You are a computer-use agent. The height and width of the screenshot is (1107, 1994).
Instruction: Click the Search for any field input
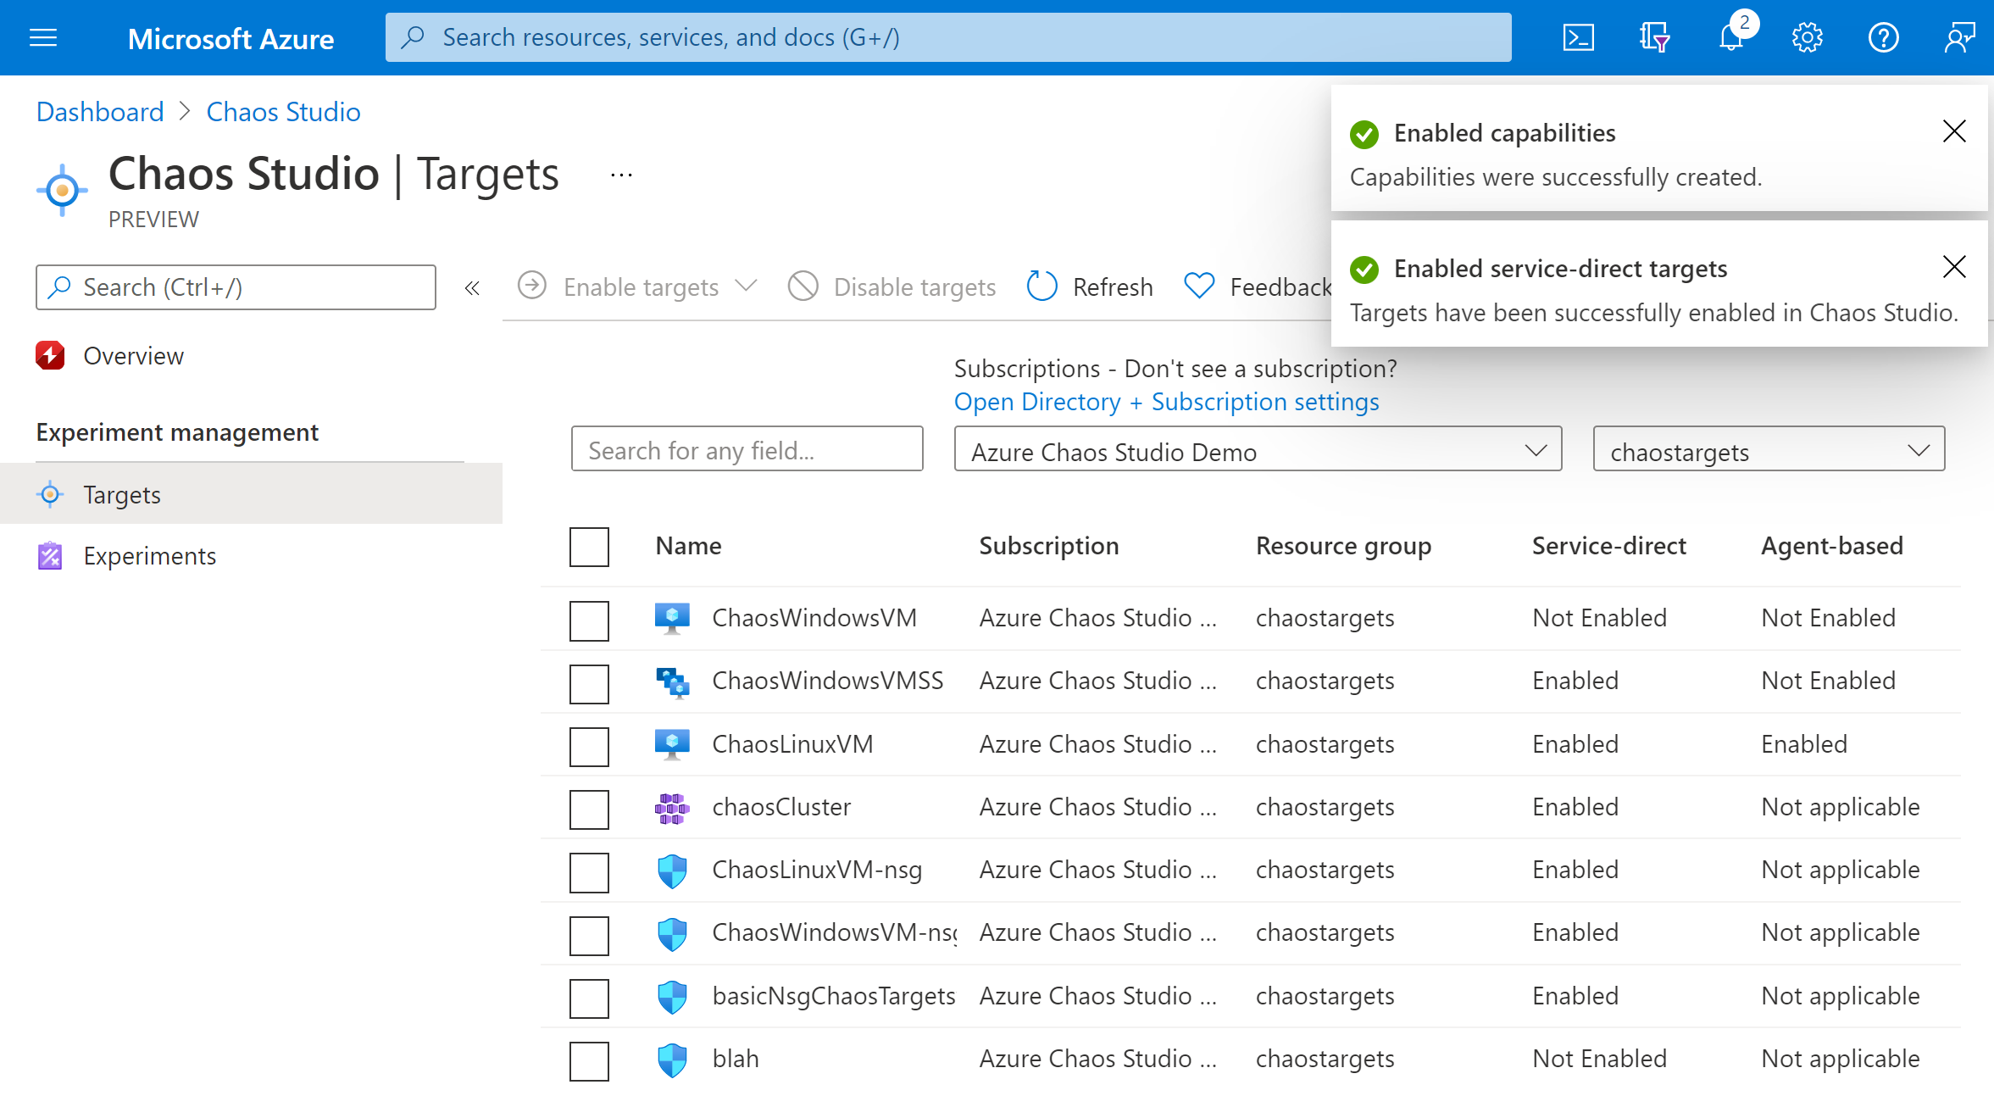(x=748, y=451)
